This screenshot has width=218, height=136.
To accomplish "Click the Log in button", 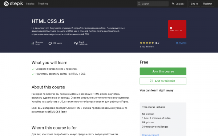I will pyautogui.click(x=194, y=4).
